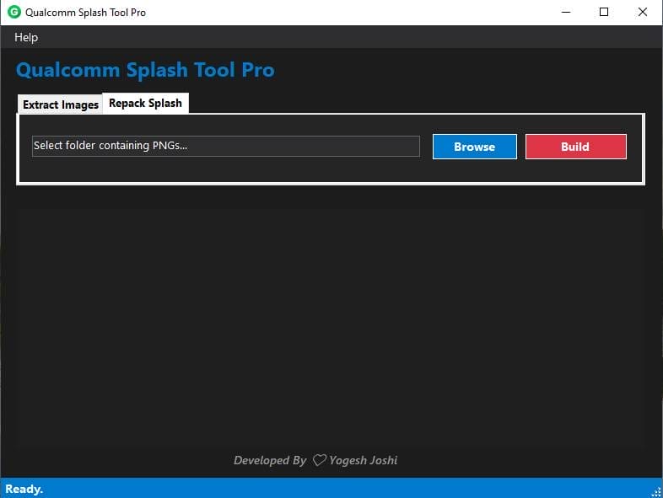This screenshot has width=663, height=498.
Task: Switch to the Extract Images tab
Action: click(x=60, y=104)
